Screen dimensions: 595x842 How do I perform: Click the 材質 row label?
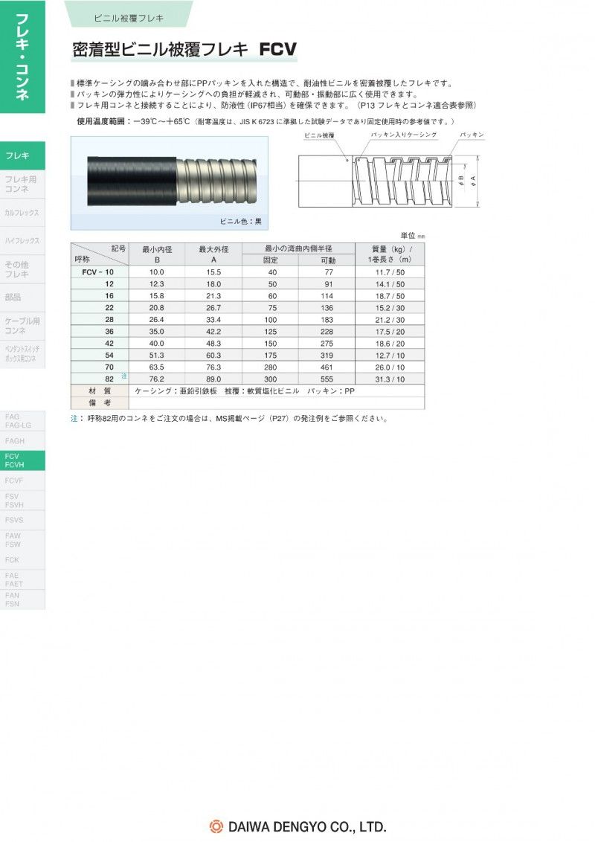100,391
